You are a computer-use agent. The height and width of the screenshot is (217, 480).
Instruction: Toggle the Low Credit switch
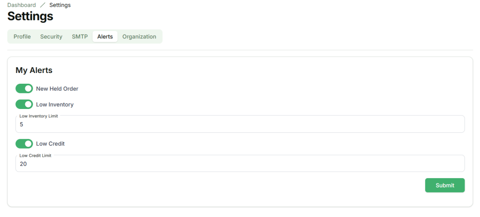tap(24, 144)
